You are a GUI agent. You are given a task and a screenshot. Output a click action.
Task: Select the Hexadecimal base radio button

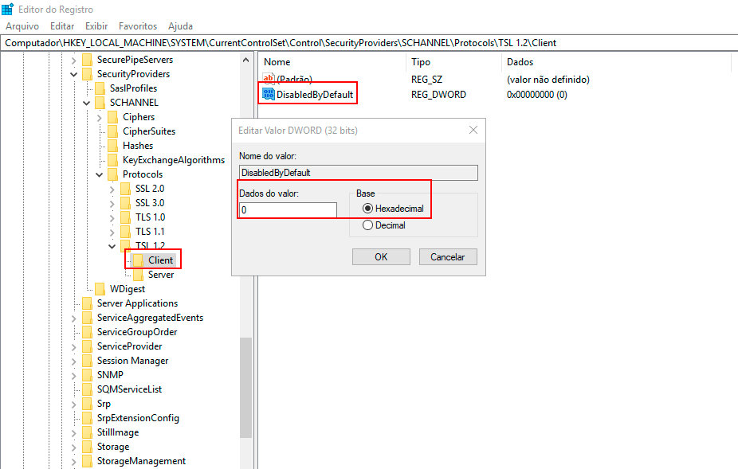[367, 209]
